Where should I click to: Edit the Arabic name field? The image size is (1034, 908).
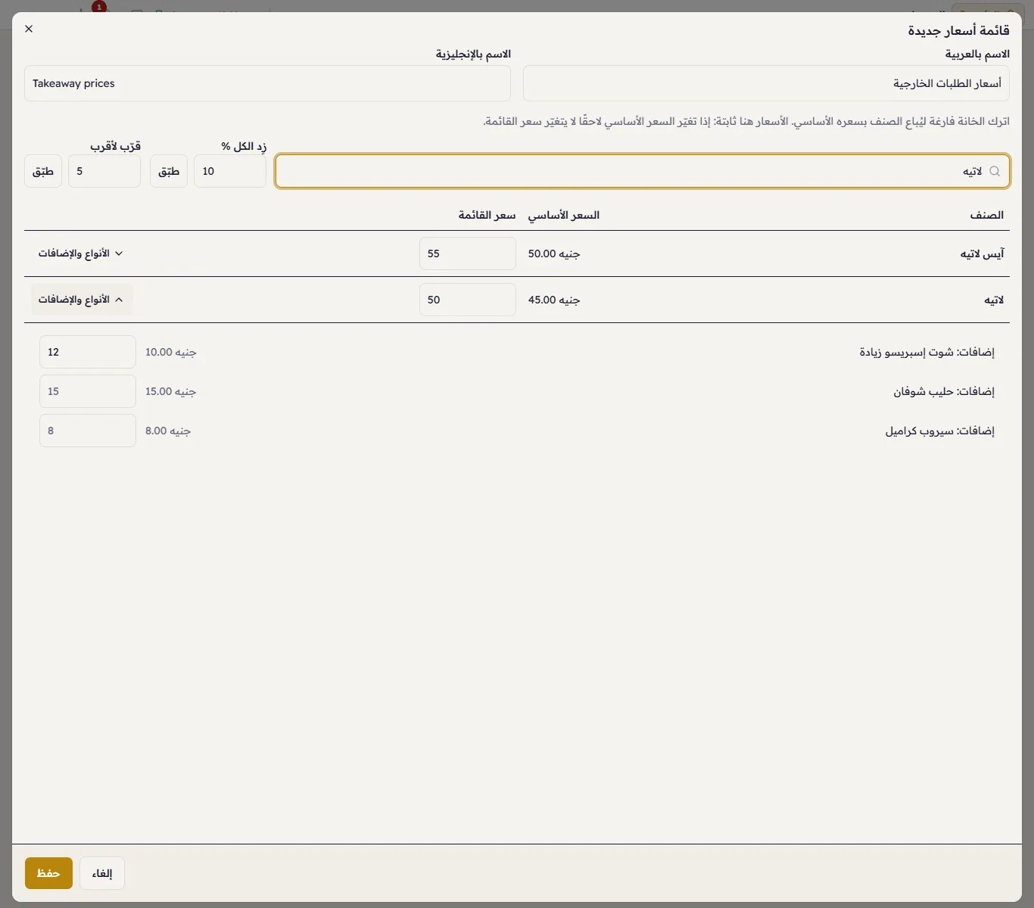766,83
